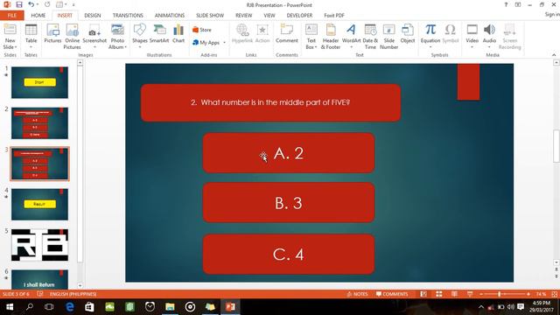Insert SmartArt graphic

pos(159,34)
